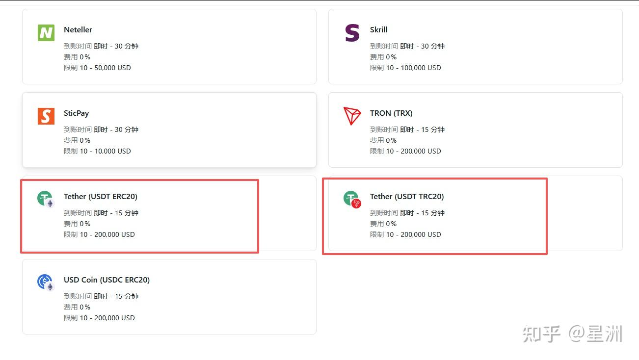639x360 pixels.
Task: Select the Neteller payment title
Action: (x=78, y=30)
